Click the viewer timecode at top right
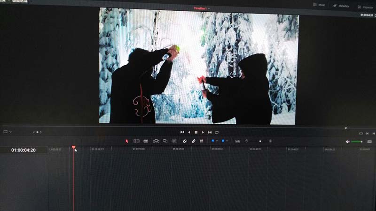This screenshot has width=376, height=211. pyautogui.click(x=367, y=15)
